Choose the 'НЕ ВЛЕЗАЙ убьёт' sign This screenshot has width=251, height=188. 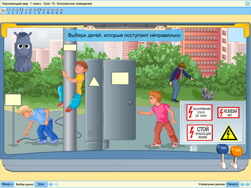[228, 112]
